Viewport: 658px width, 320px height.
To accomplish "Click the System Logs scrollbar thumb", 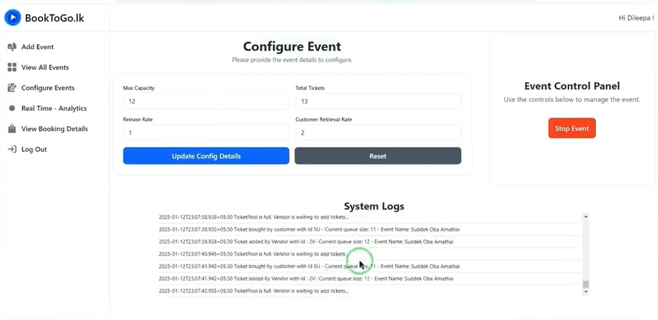I will [x=586, y=285].
